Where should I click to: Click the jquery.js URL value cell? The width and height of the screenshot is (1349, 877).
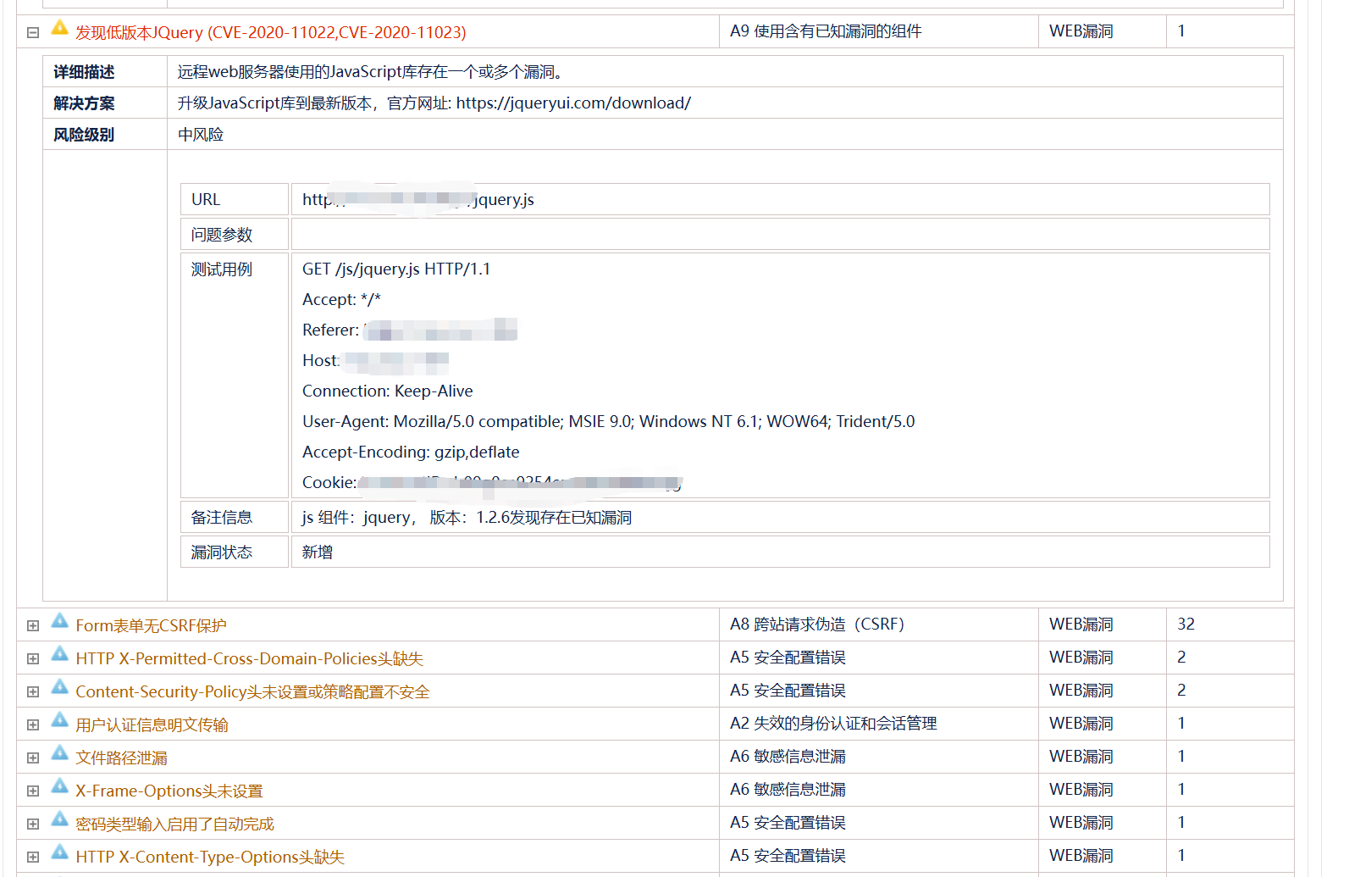(779, 199)
